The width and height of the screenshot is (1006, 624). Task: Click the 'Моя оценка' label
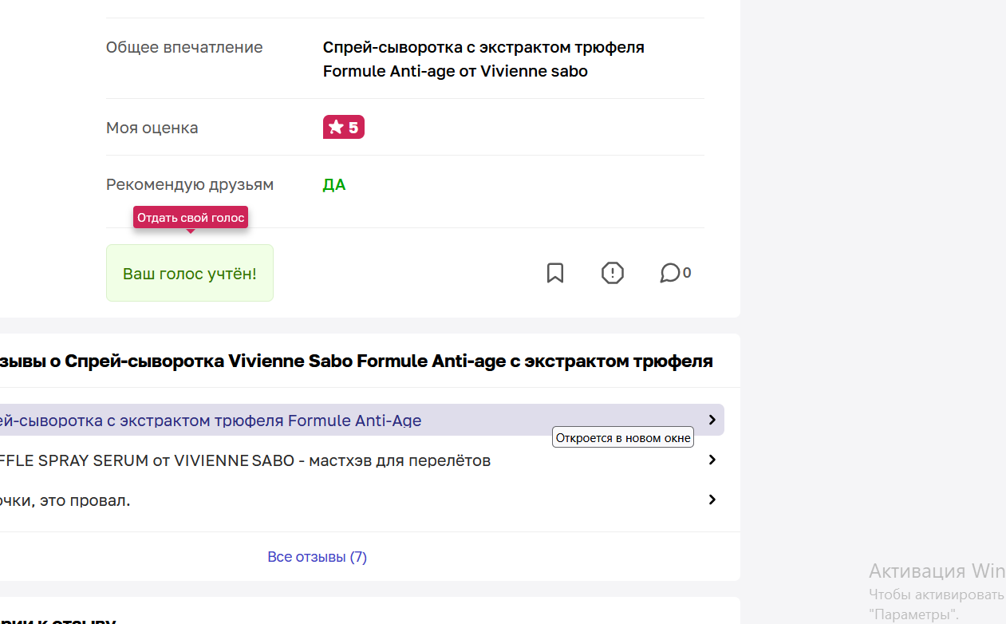click(152, 128)
